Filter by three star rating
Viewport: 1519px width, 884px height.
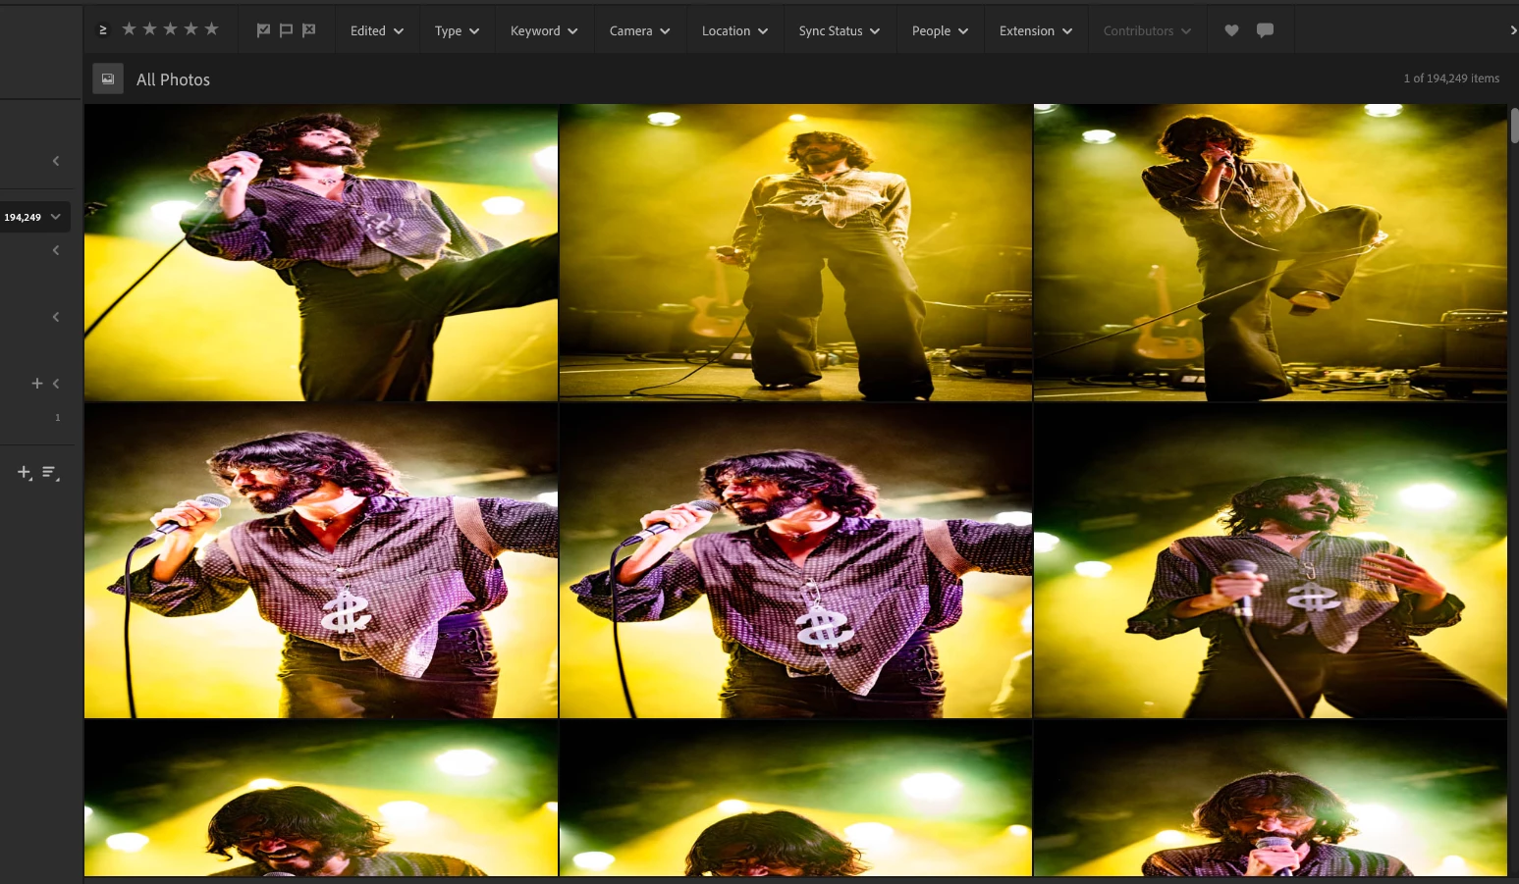pos(170,29)
